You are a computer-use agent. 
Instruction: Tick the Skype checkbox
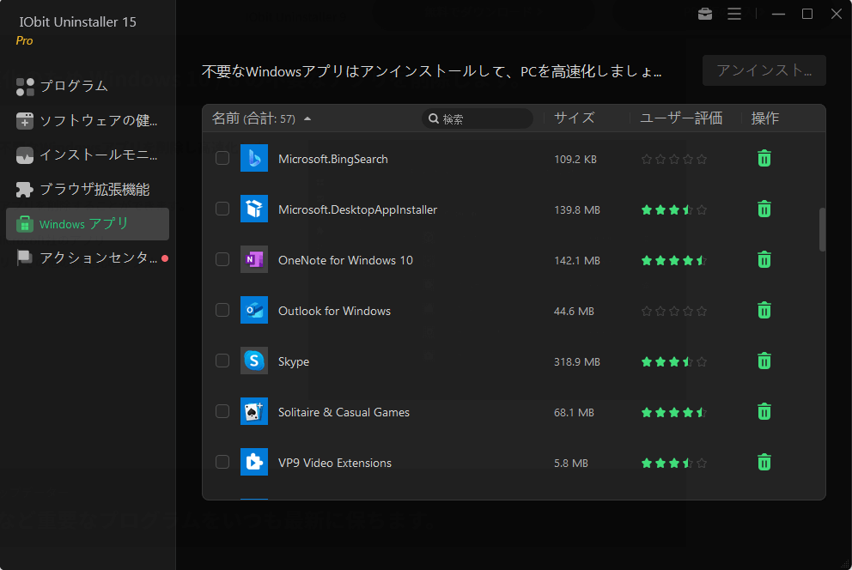click(x=222, y=361)
